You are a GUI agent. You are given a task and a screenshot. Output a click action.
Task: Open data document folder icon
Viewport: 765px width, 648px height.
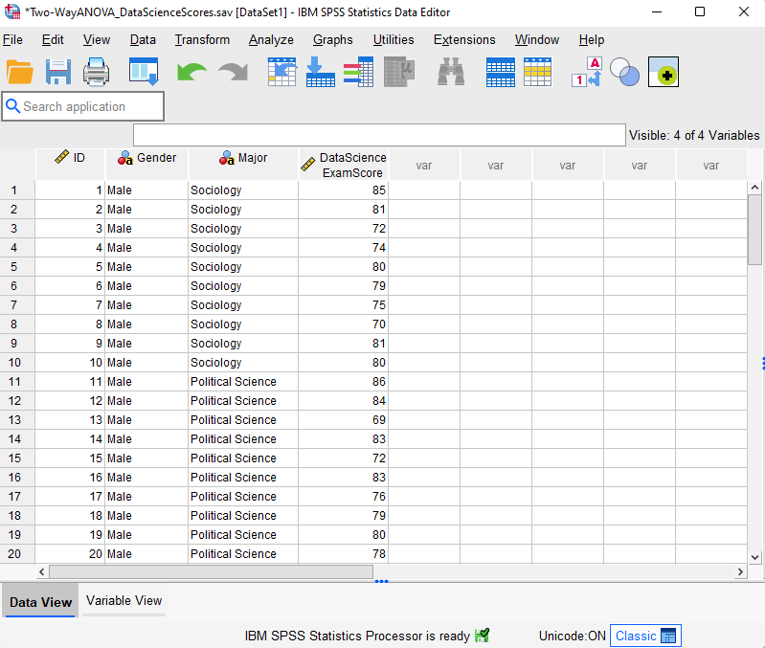coord(20,72)
